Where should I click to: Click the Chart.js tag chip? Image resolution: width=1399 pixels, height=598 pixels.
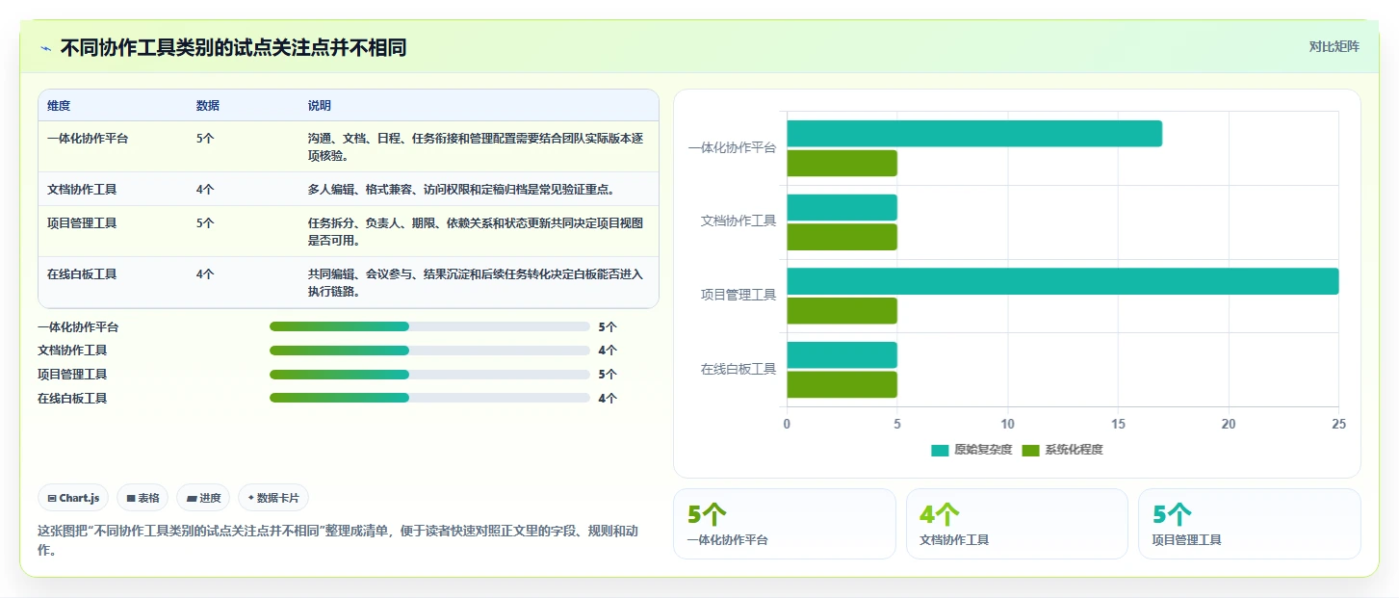tap(73, 498)
